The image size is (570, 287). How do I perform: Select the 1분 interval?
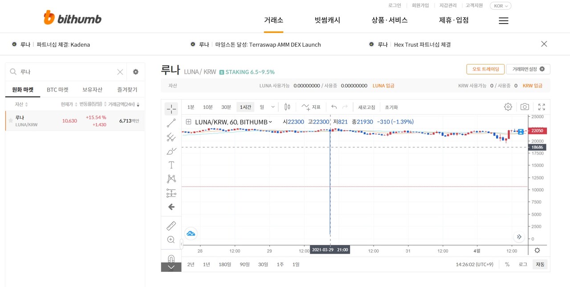[191, 107]
